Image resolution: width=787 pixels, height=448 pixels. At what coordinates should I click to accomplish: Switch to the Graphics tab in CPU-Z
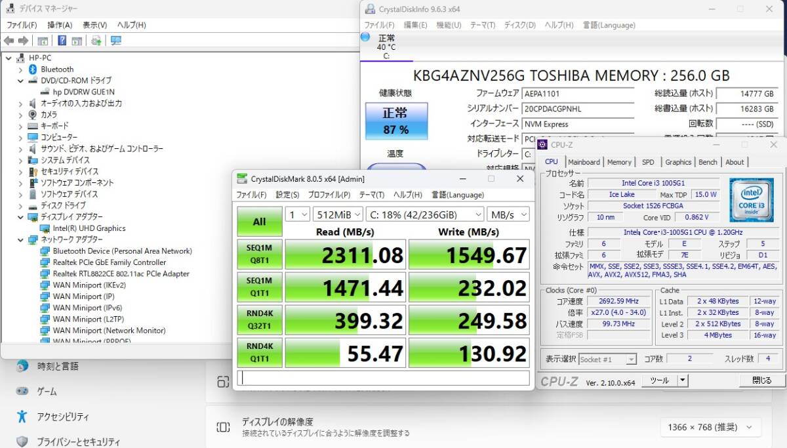[678, 162]
